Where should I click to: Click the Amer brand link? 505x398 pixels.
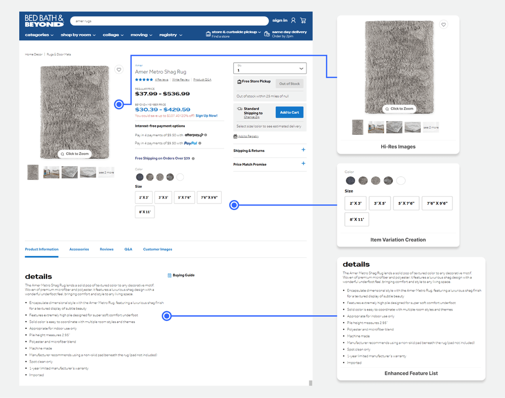click(x=139, y=65)
